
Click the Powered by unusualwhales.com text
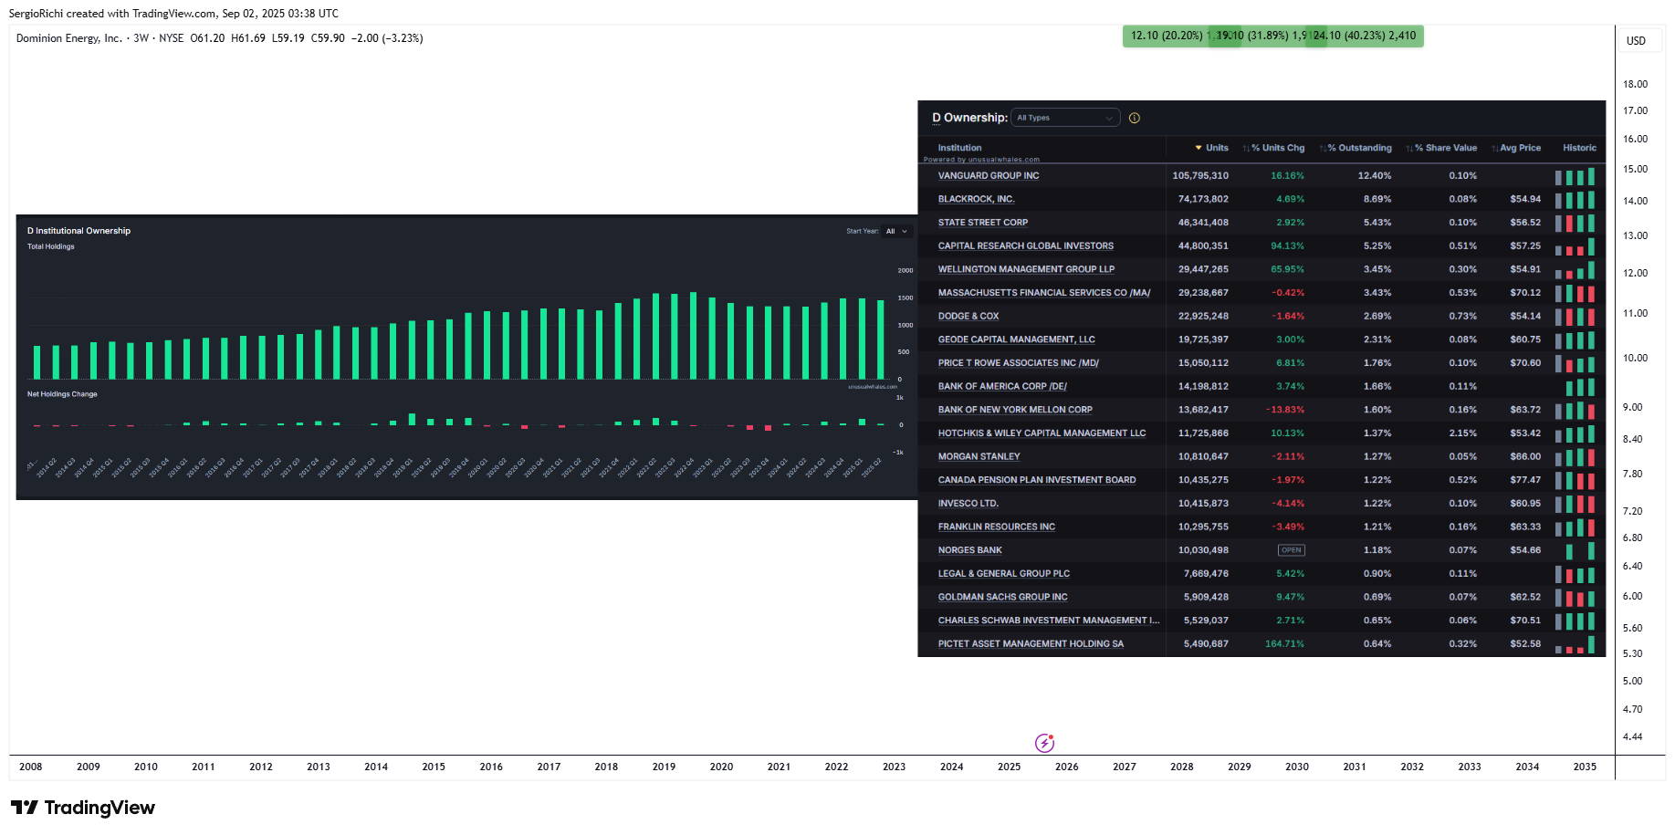981,160
